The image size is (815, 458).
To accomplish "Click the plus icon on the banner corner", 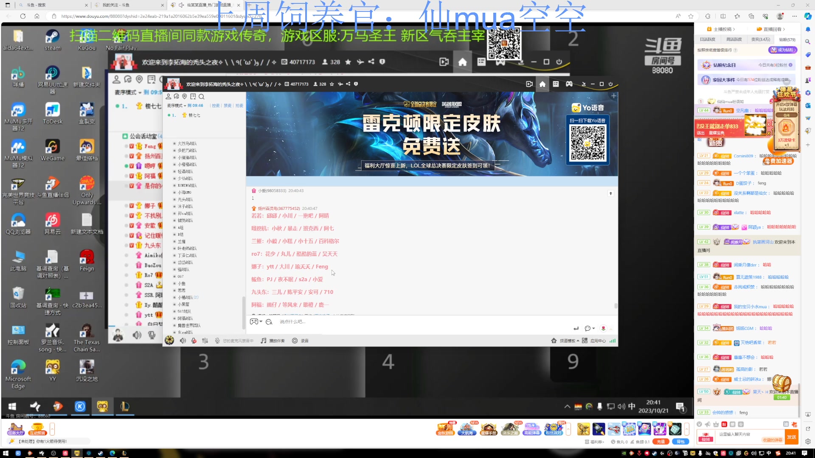I will (x=613, y=96).
